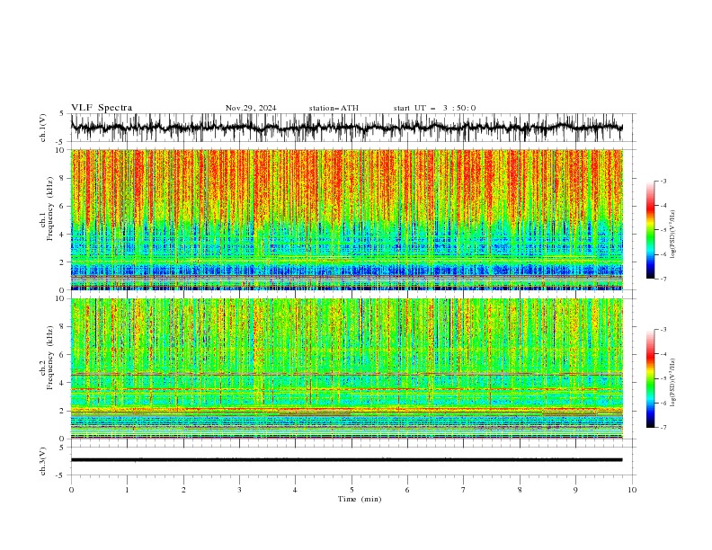Click the upper ch.1 PSD color bar
The width and height of the screenshot is (712, 550).
(650, 230)
